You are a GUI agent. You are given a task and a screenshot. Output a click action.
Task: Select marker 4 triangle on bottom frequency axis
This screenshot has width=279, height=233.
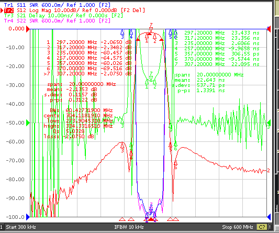point(131,219)
